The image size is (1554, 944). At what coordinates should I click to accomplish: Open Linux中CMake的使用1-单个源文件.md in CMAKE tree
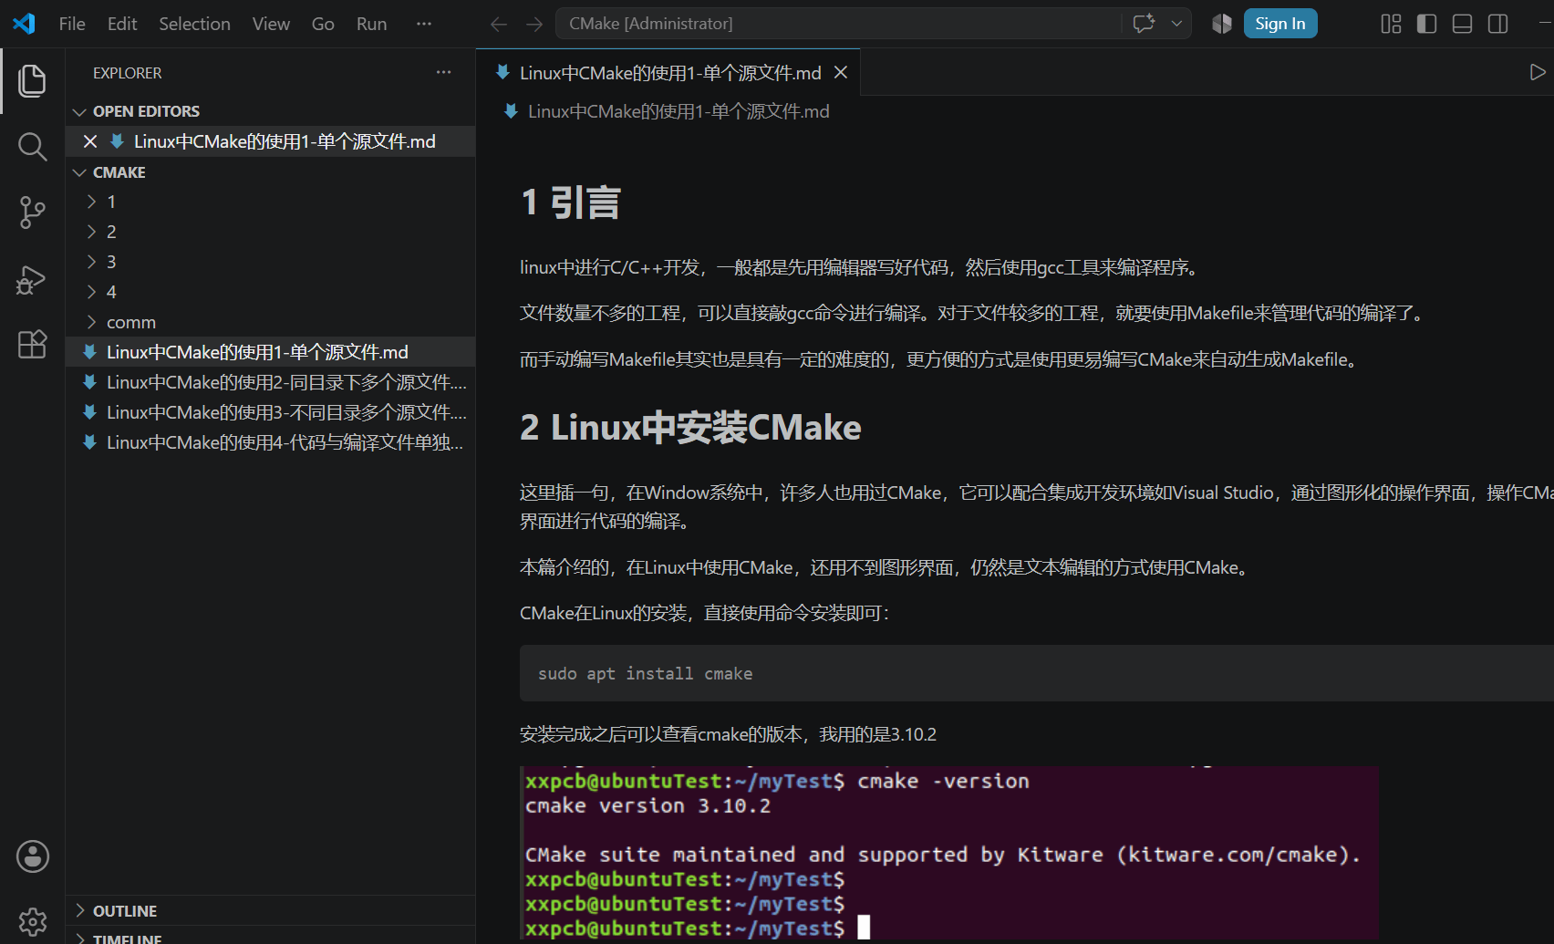point(271,352)
